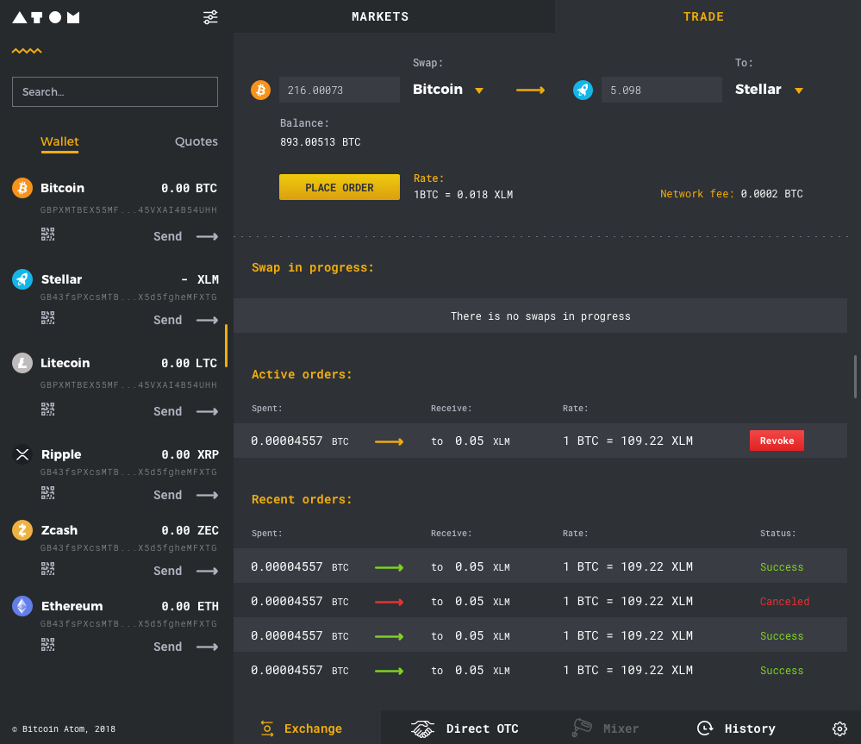Select the Quotes tab in sidebar

[x=196, y=141]
